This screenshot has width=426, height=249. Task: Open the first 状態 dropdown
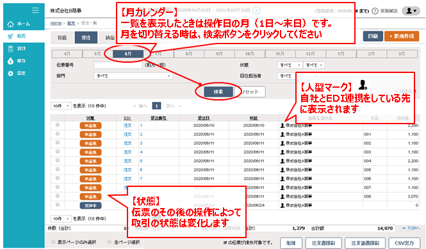pos(290,65)
